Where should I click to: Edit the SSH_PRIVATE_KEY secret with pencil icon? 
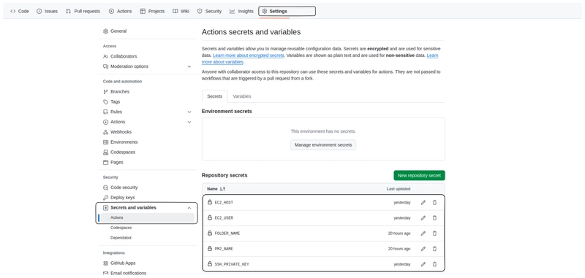[x=423, y=264]
